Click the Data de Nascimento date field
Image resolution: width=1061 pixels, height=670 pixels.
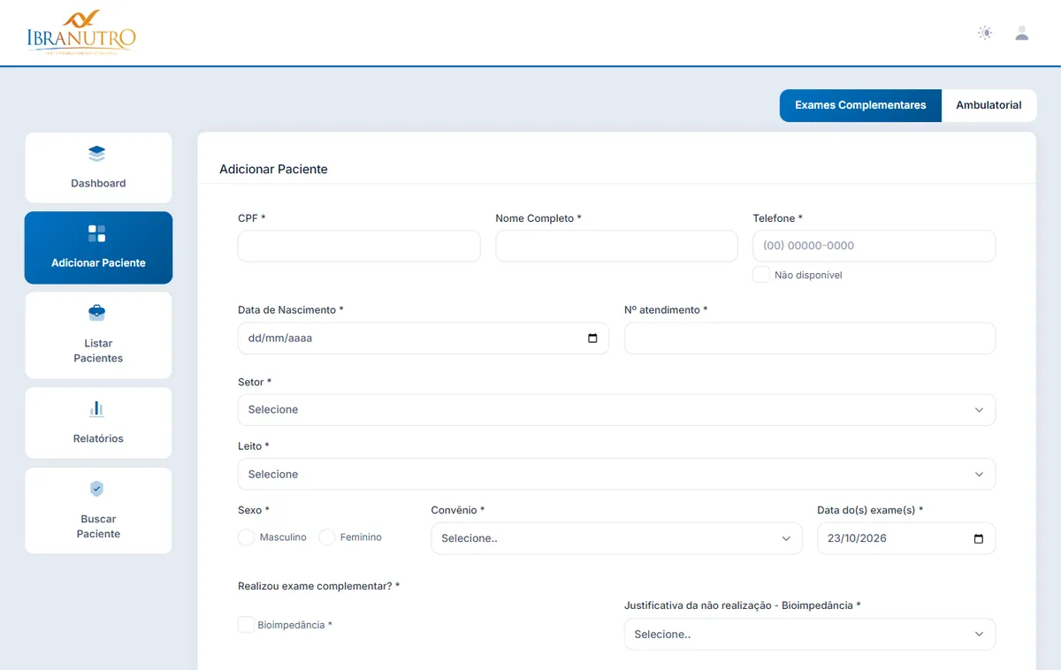tap(423, 339)
